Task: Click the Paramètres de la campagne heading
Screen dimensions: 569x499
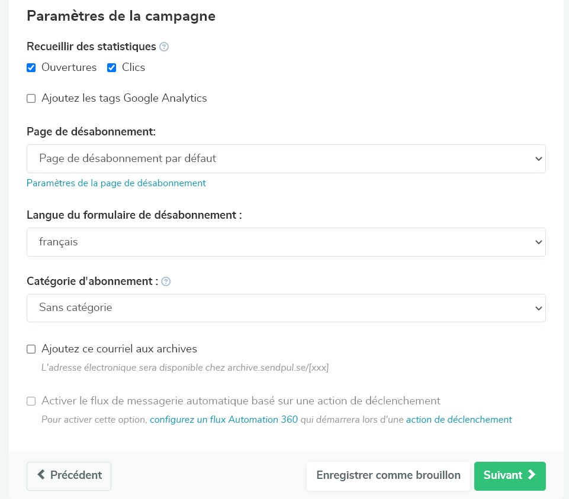Action: 121,16
